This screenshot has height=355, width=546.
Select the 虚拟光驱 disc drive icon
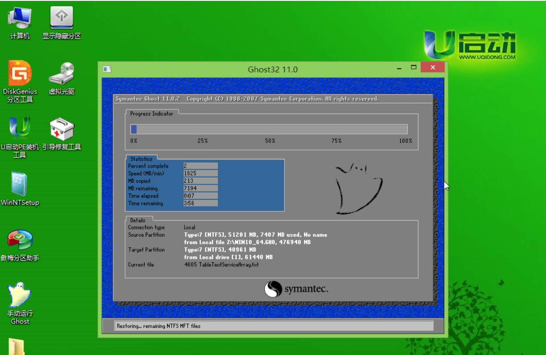click(62, 75)
